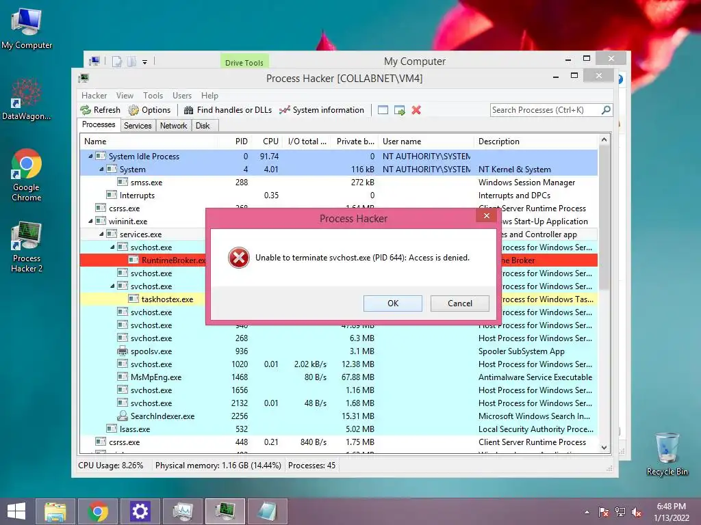The width and height of the screenshot is (701, 525).
Task: Open Chrome from the taskbar
Action: coord(98,511)
